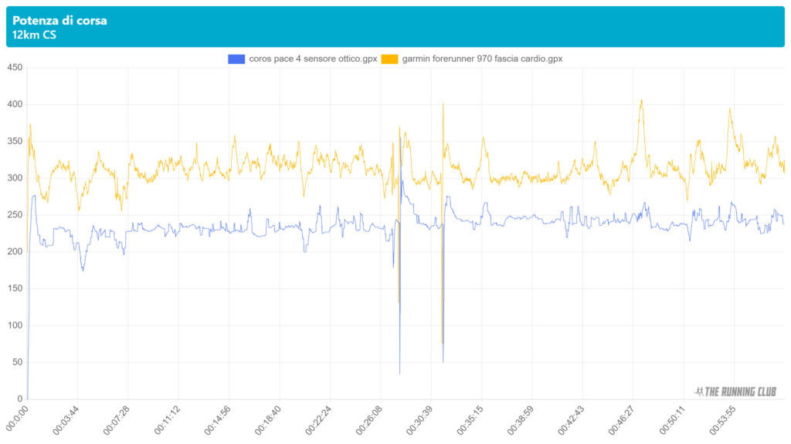This screenshot has width=791, height=444.
Task: Click the highest orange peak near 00:46:27
Action: (x=641, y=100)
